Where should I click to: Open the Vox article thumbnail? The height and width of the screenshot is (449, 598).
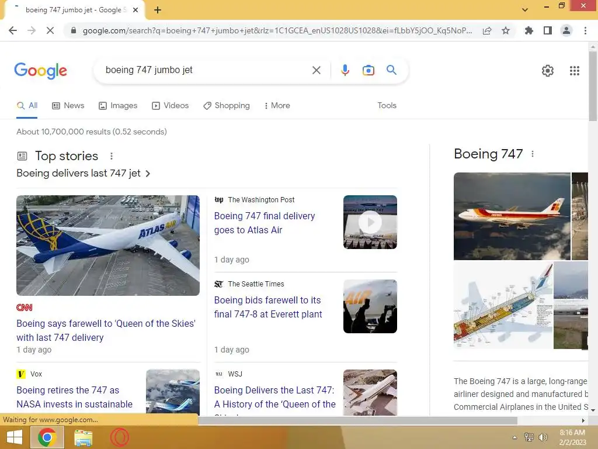[x=173, y=392]
